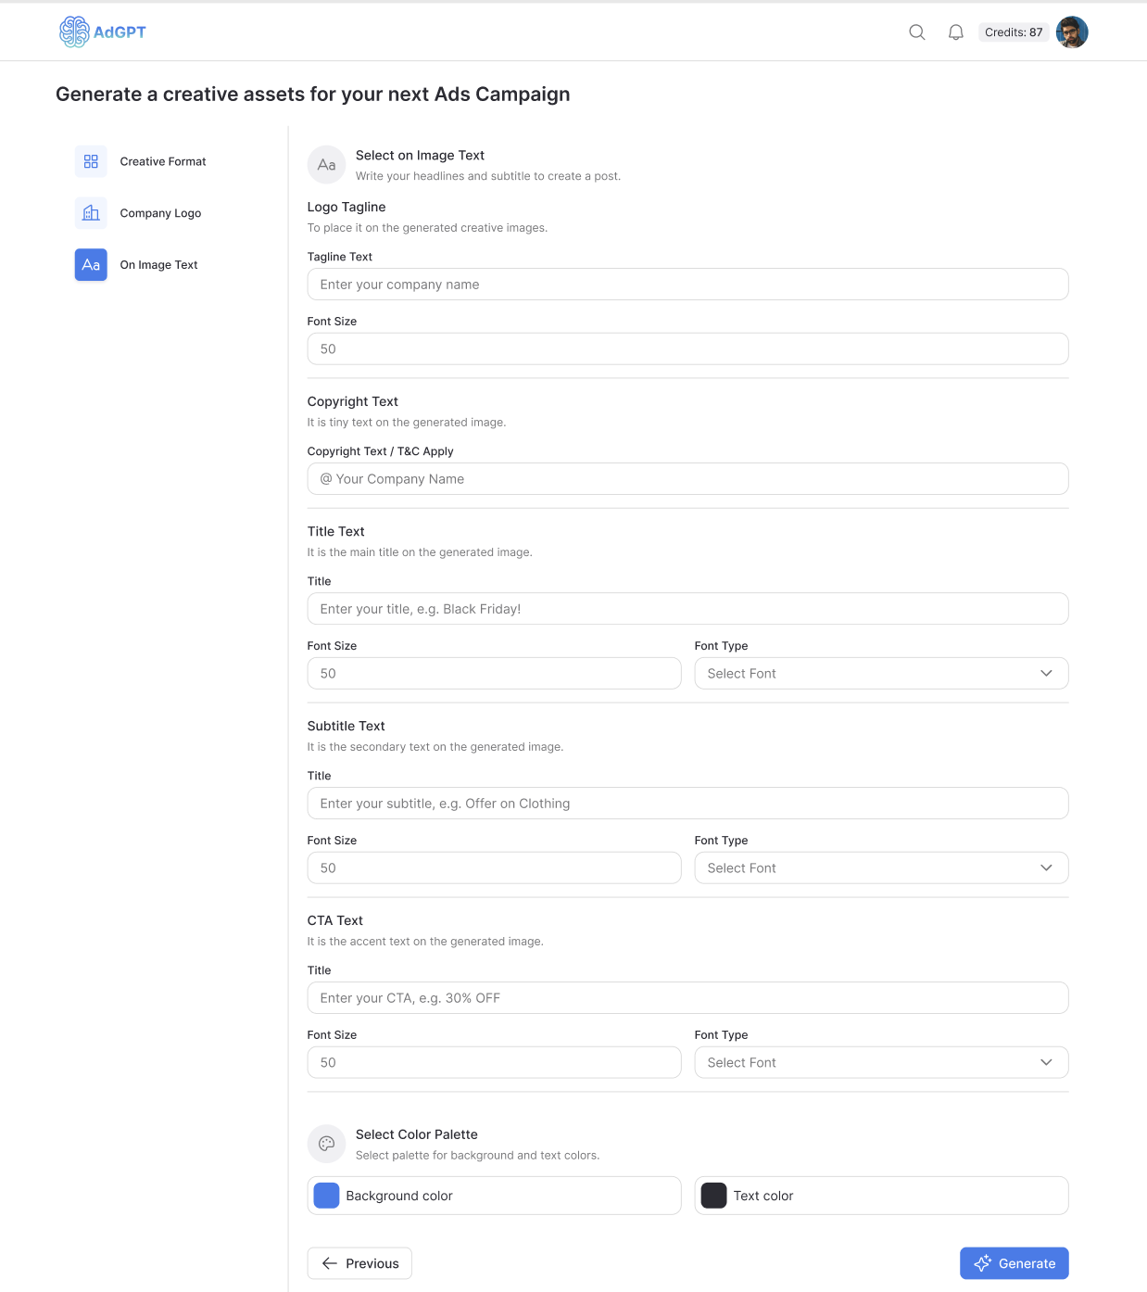Focus the Tagline Text input field
Screen dimensions: 1147x1292
[687, 285]
